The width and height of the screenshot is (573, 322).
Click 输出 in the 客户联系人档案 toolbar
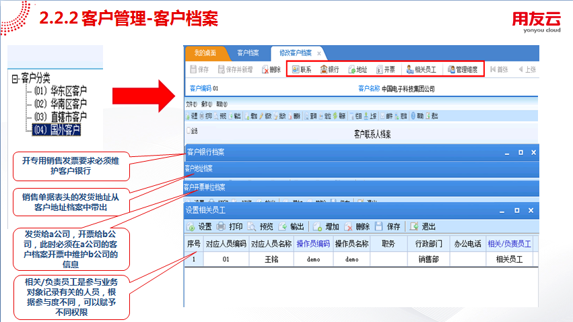(234, 117)
